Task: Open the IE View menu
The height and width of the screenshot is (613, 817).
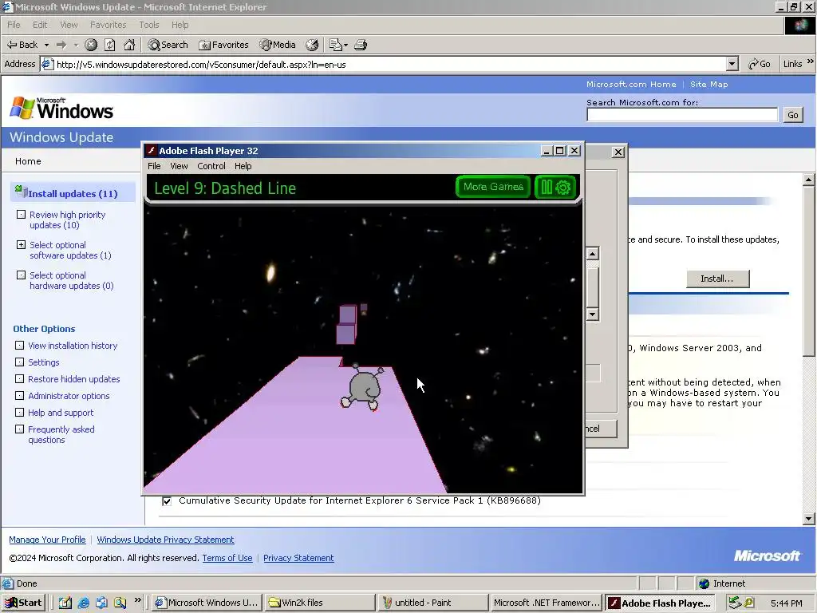Action: (69, 25)
